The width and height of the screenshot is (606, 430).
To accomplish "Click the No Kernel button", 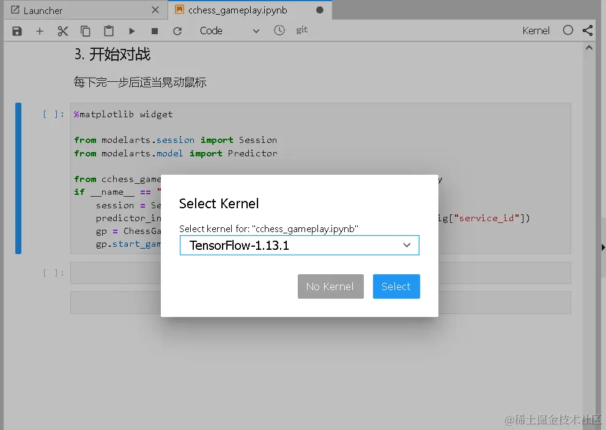I will pos(330,286).
